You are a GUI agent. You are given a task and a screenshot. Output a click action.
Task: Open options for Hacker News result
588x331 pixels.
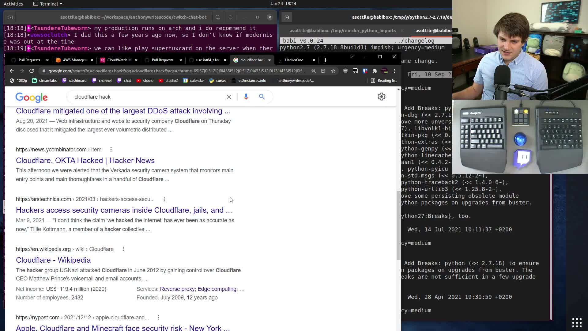click(111, 150)
